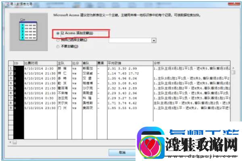242x161 pixels.
Task: Click the horizontal scrollbar thumb
Action: 15,142
